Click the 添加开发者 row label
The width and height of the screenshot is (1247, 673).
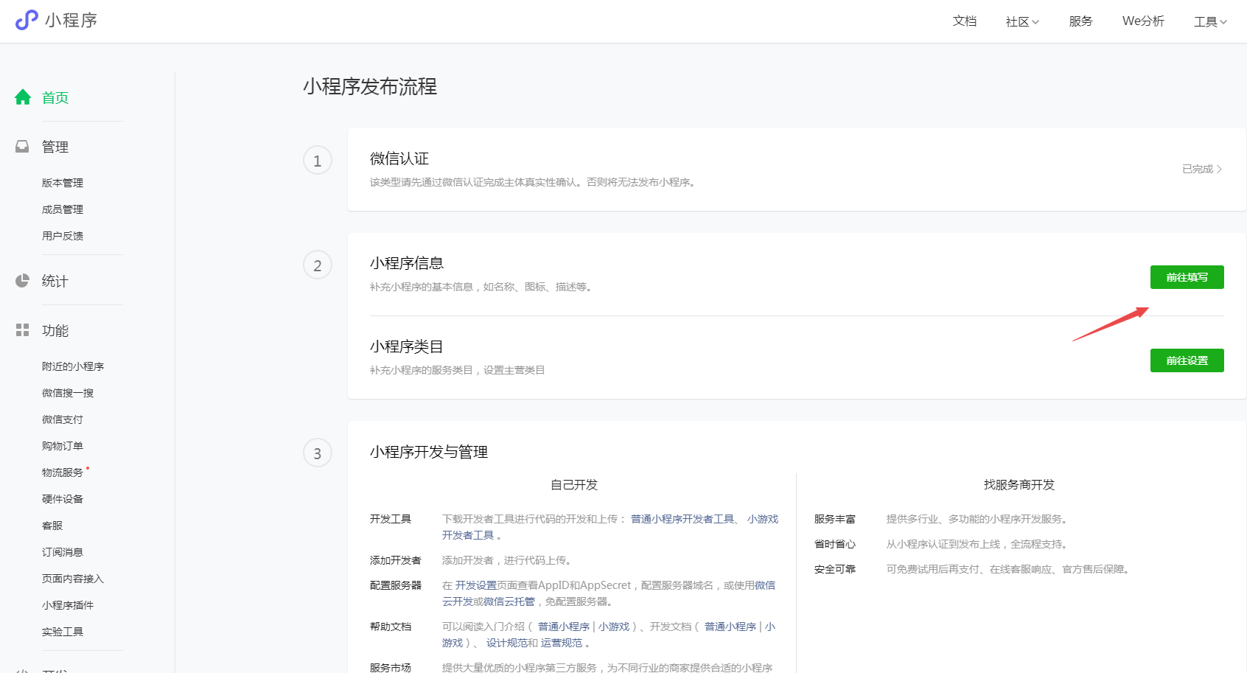point(396,560)
